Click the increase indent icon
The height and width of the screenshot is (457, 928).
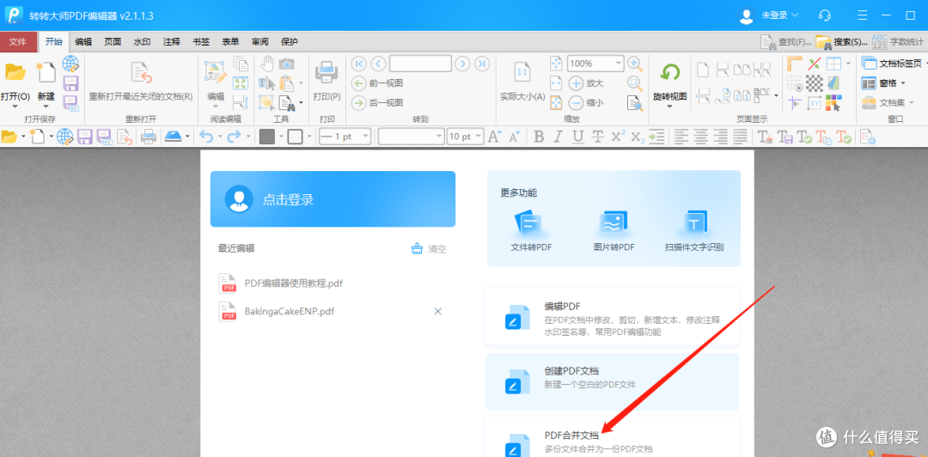(x=656, y=137)
